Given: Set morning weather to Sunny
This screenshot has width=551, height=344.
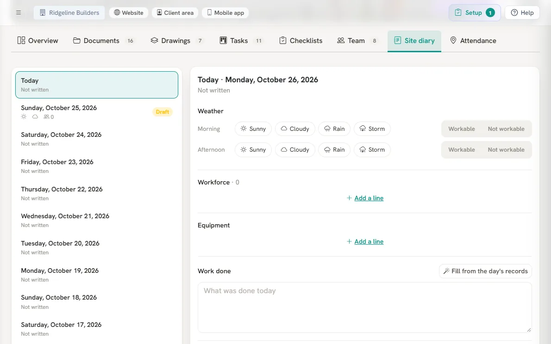Looking at the screenshot, I should [253, 129].
